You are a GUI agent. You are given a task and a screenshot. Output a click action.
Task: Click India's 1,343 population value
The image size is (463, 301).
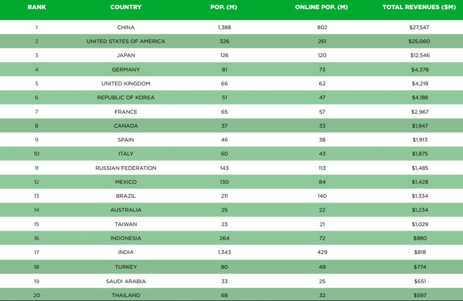tap(224, 252)
